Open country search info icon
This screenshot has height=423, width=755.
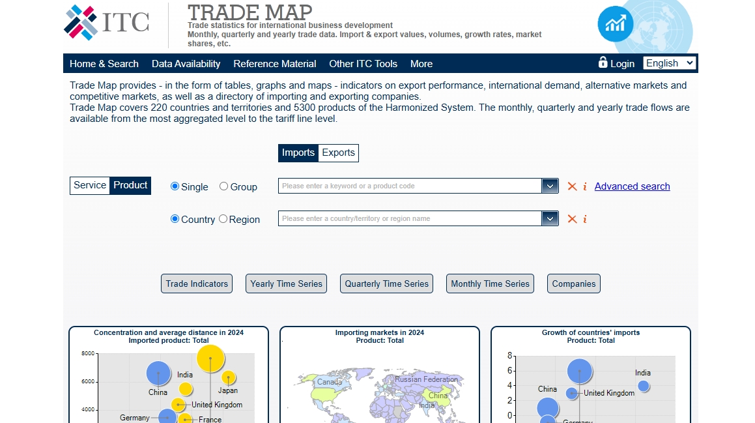585,219
